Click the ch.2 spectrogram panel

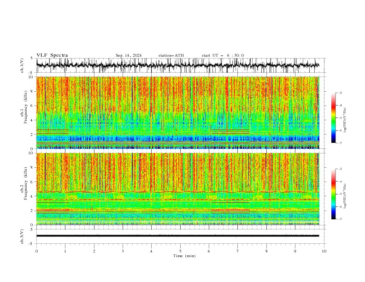pyautogui.click(x=178, y=189)
